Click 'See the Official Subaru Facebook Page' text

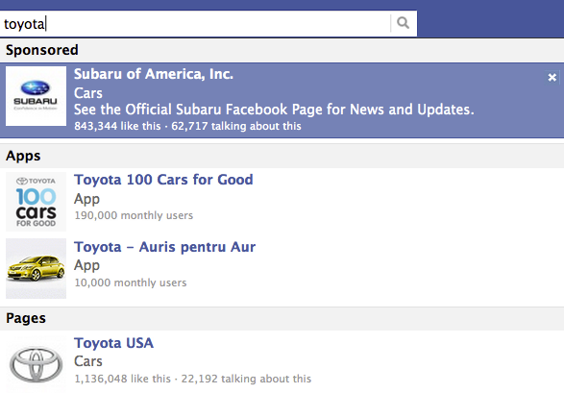(274, 110)
